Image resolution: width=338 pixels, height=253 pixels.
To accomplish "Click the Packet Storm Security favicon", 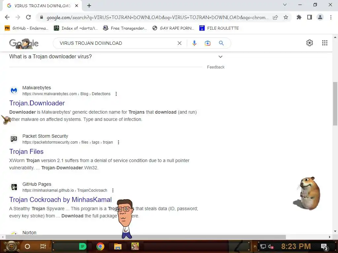I will click(14, 139).
